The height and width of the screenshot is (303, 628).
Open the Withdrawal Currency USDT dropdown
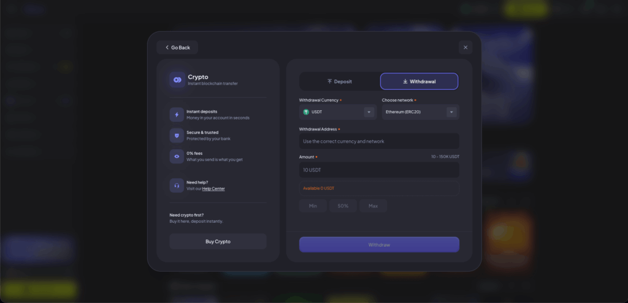coord(338,112)
